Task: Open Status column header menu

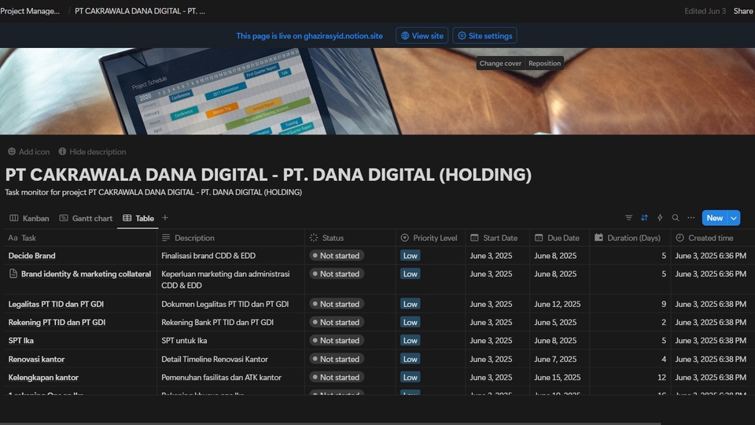Action: coord(350,238)
